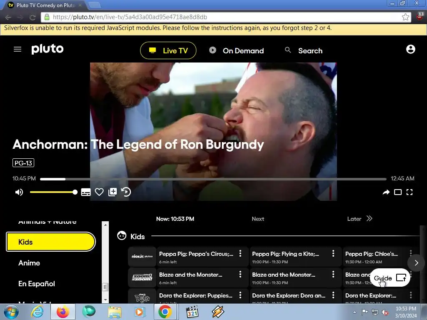Open the hamburger menu beside Pluto logo
Viewport: 427px width, 320px height.
pyautogui.click(x=18, y=49)
